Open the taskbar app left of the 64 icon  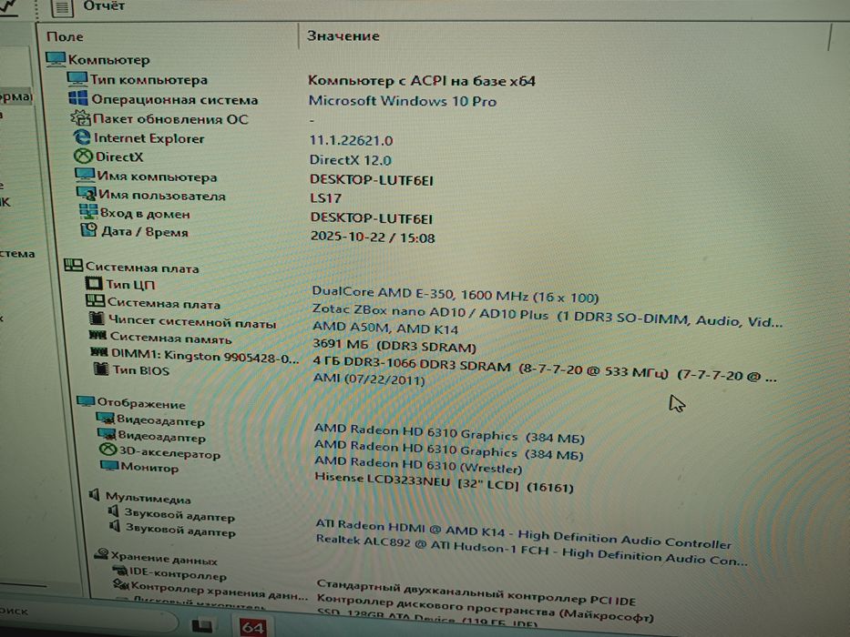tap(202, 626)
